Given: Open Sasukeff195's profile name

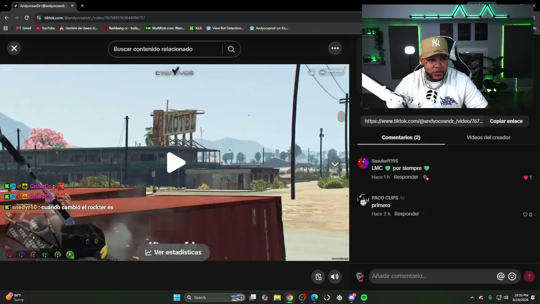Looking at the screenshot, I should pos(385,161).
